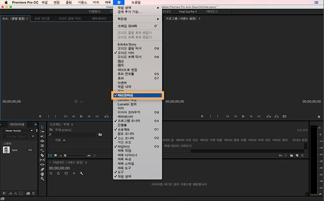Toggle 타임라인 checked menu item
This screenshot has height=201, width=324.
[x=137, y=147]
